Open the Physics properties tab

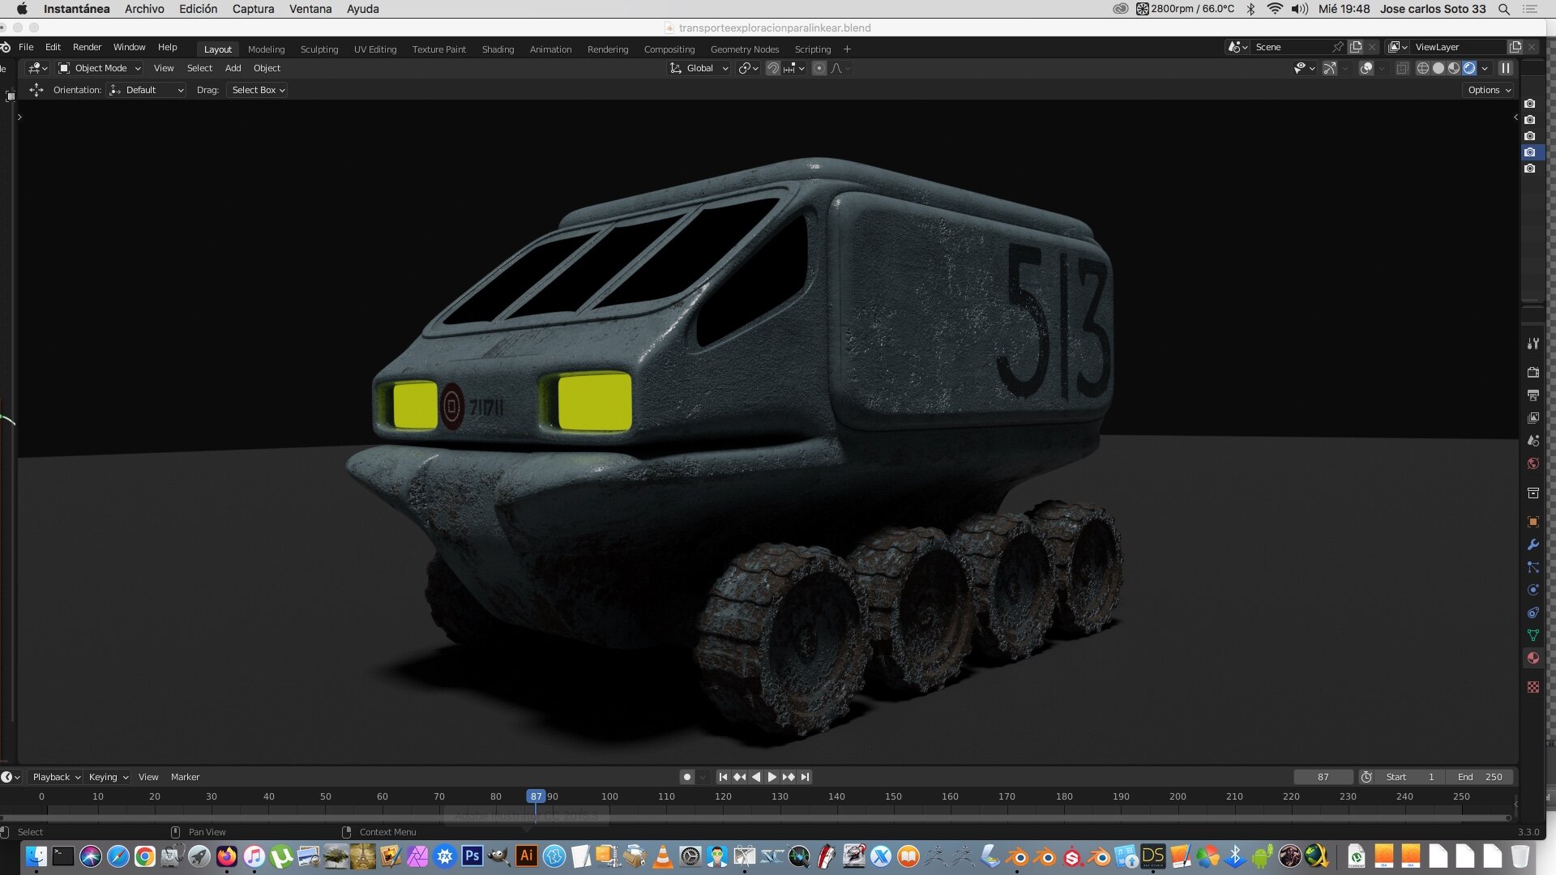(x=1532, y=590)
